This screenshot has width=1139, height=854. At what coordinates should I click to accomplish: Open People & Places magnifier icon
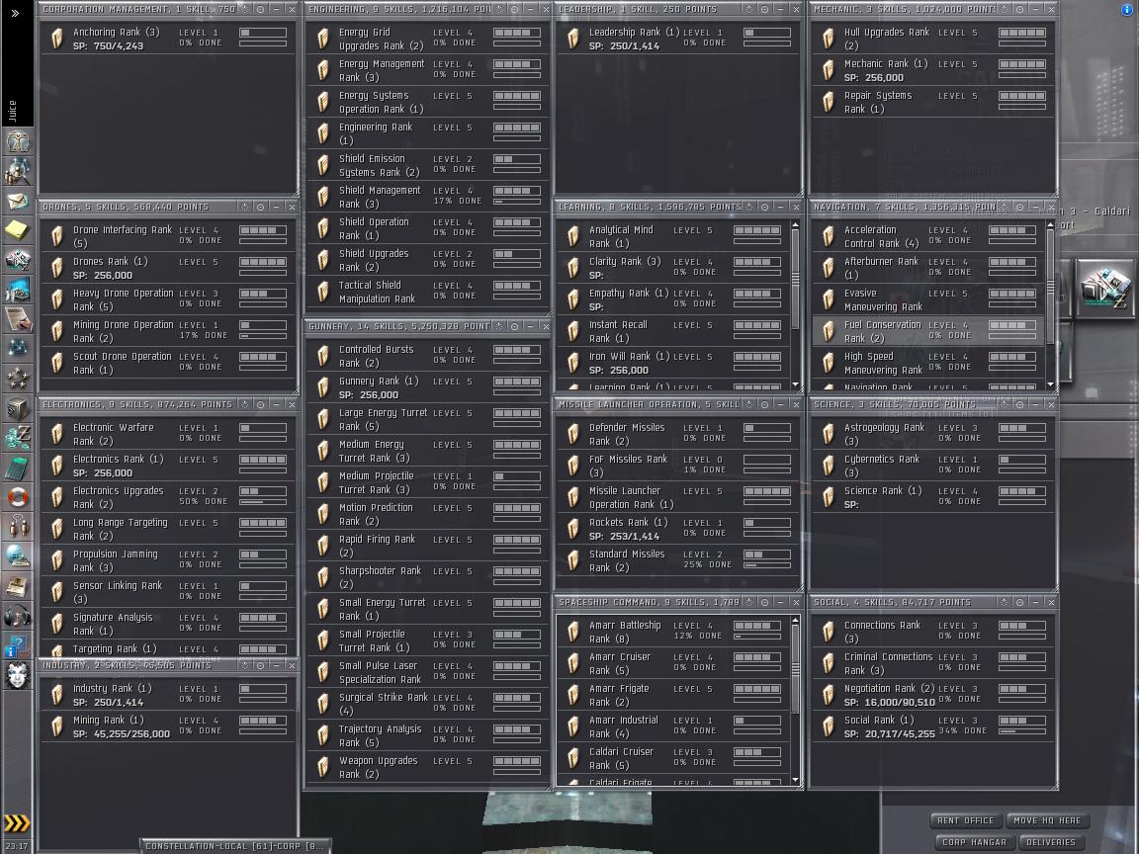click(x=18, y=171)
